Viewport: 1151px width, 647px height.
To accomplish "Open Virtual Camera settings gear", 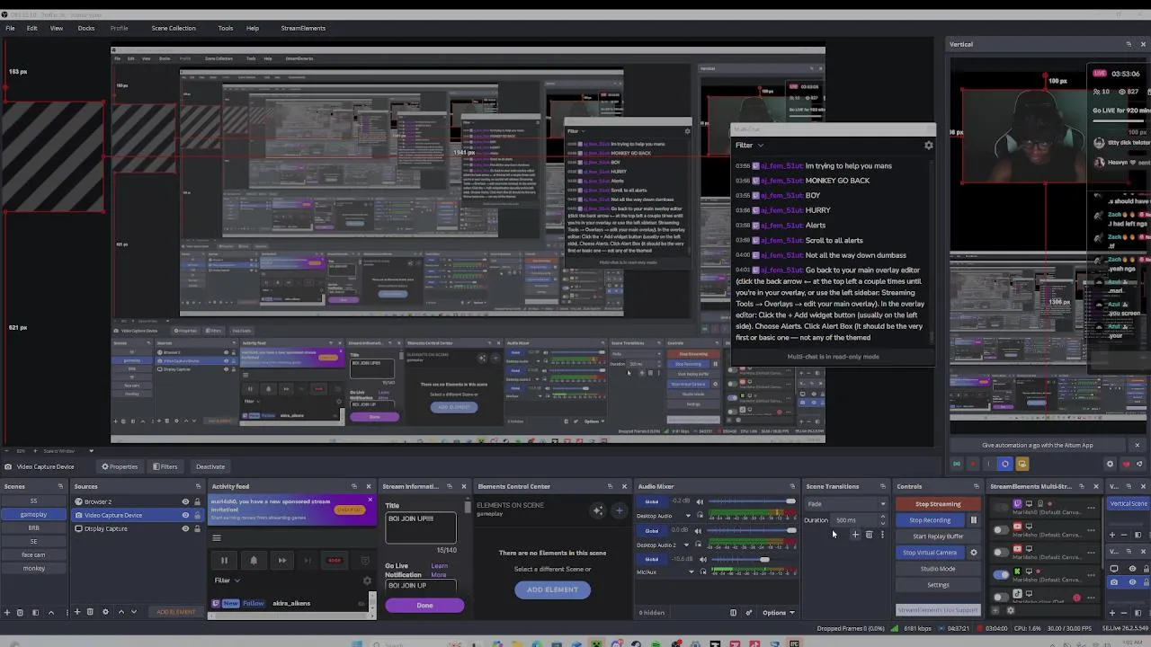I will (974, 553).
